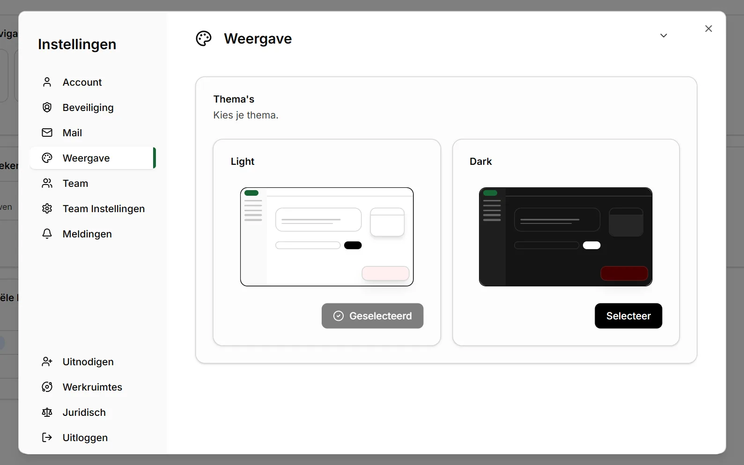
Task: Click the Account person icon
Action: point(47,82)
